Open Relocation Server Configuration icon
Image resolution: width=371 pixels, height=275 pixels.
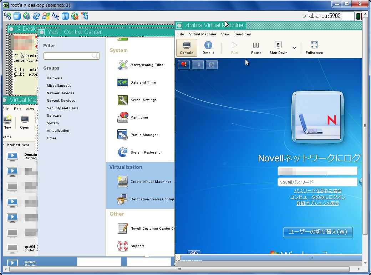click(x=123, y=199)
